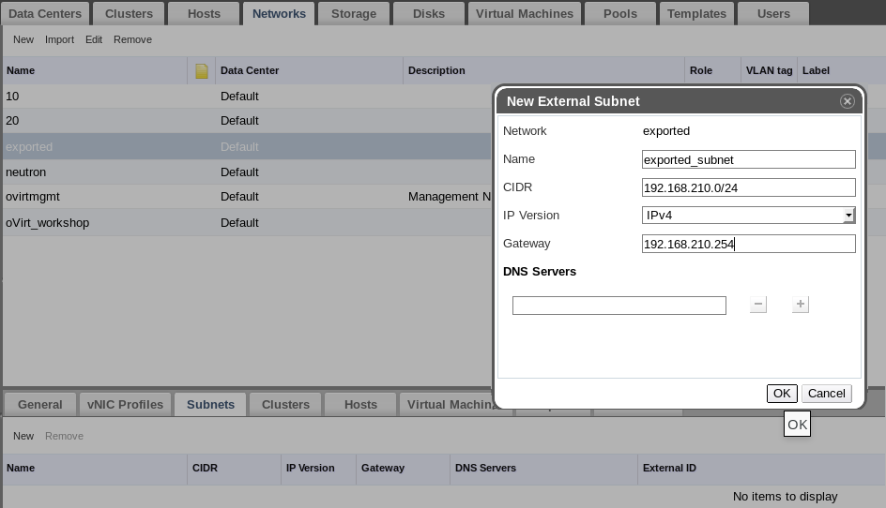Click New in the Subnets subtab toolbar
Image resolution: width=886 pixels, height=508 pixels.
pyautogui.click(x=23, y=436)
